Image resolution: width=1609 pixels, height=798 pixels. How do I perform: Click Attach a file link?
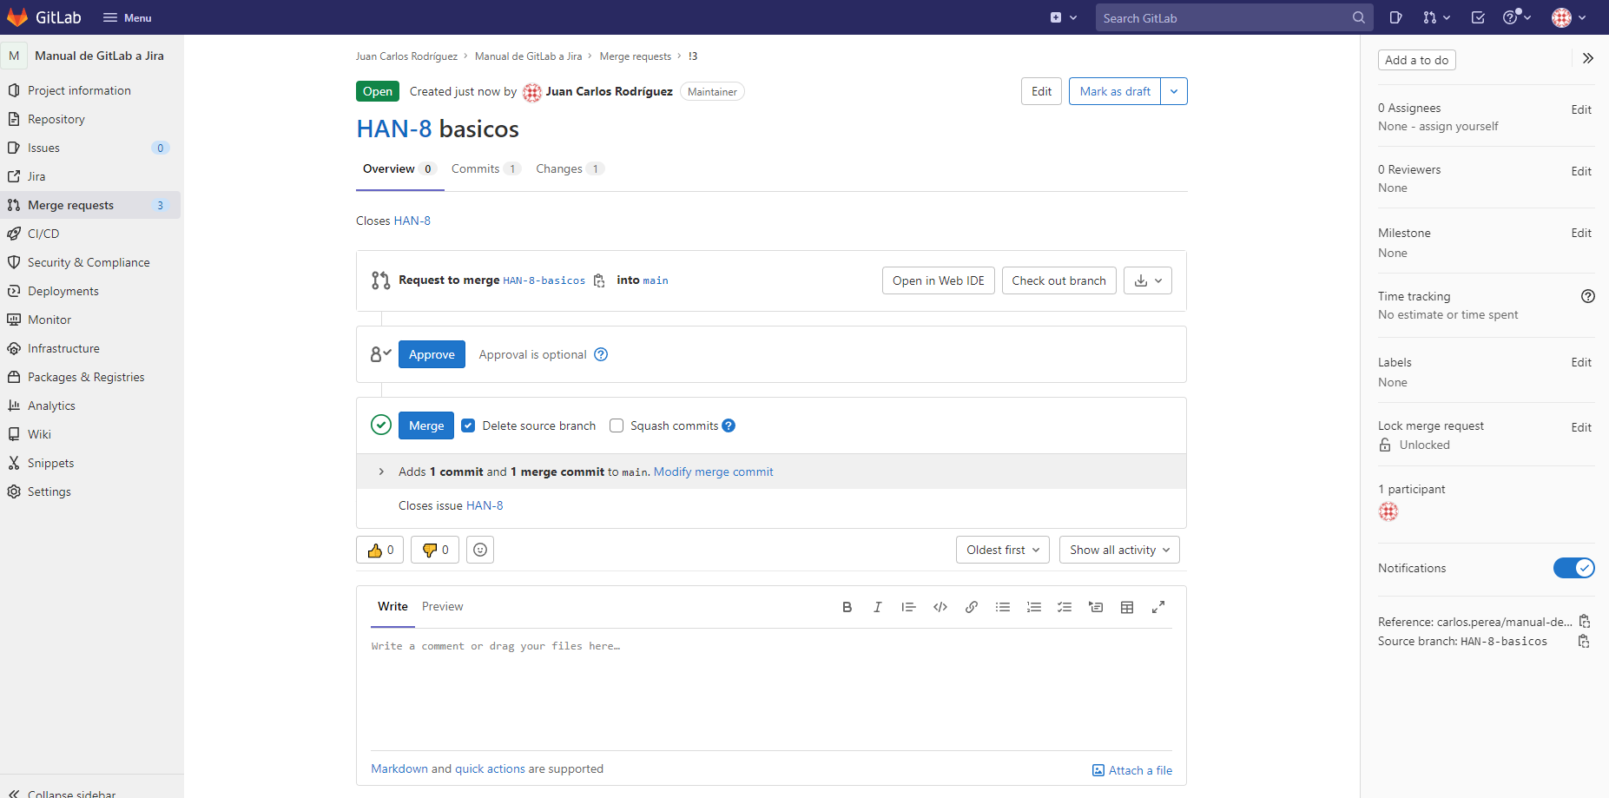pos(1132,770)
